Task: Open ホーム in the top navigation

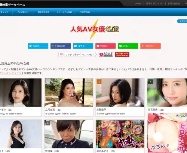Action: (138, 4)
